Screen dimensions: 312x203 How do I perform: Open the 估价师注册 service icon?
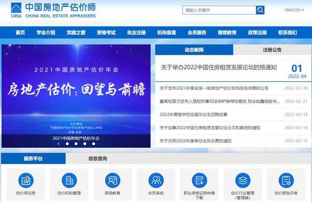coord(26,180)
